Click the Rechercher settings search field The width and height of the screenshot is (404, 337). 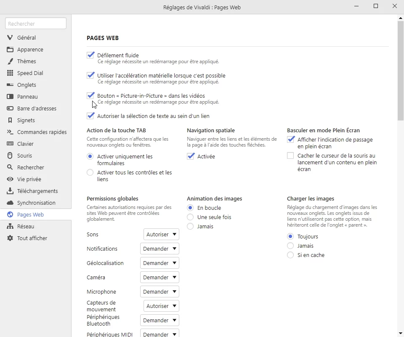point(36,24)
